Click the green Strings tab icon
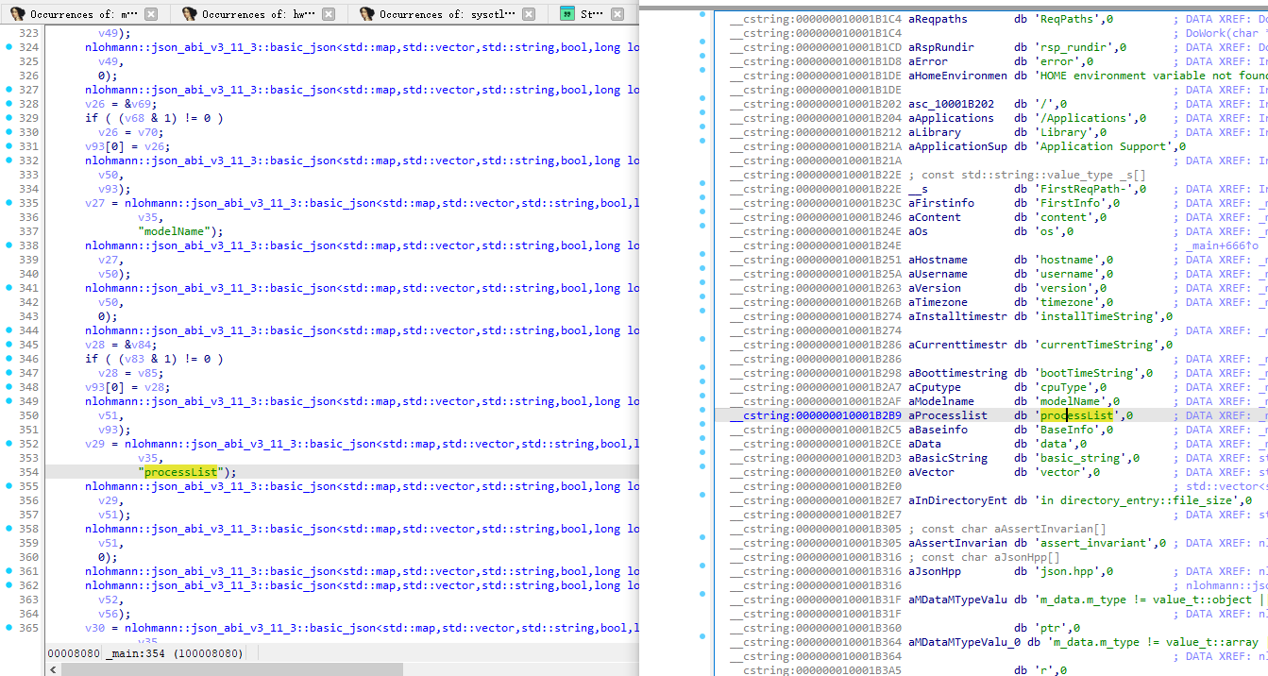The image size is (1268, 676). click(x=566, y=14)
